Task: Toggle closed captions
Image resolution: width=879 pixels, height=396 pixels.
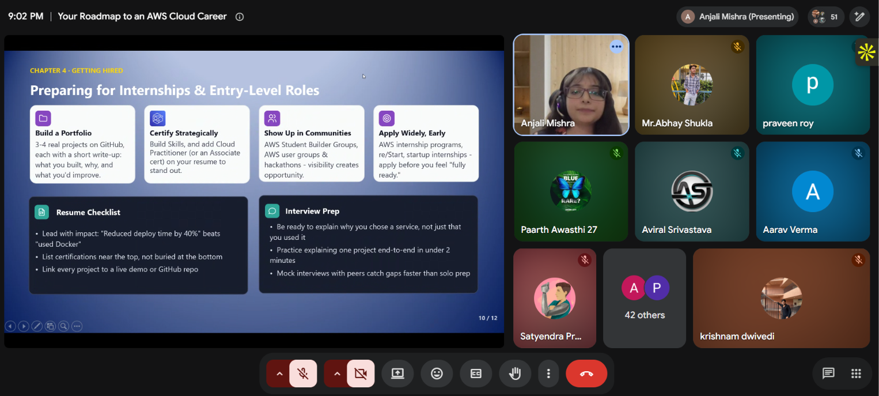Action: coord(476,374)
